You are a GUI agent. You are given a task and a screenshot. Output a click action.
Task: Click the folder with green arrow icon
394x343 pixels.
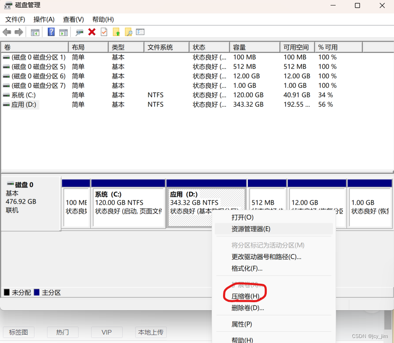pyautogui.click(x=116, y=32)
